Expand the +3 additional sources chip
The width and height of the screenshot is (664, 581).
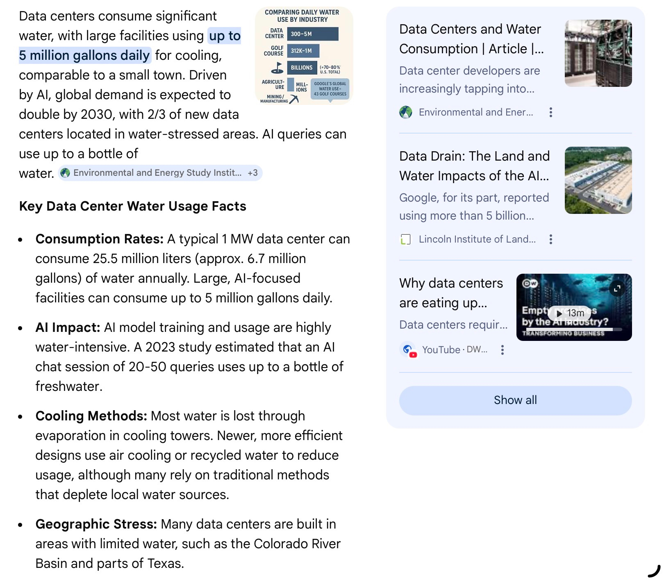[252, 173]
